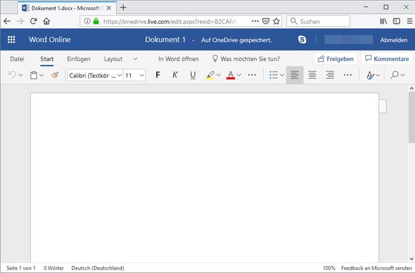
Task: Click the Freigeben share button
Action: tap(336, 59)
